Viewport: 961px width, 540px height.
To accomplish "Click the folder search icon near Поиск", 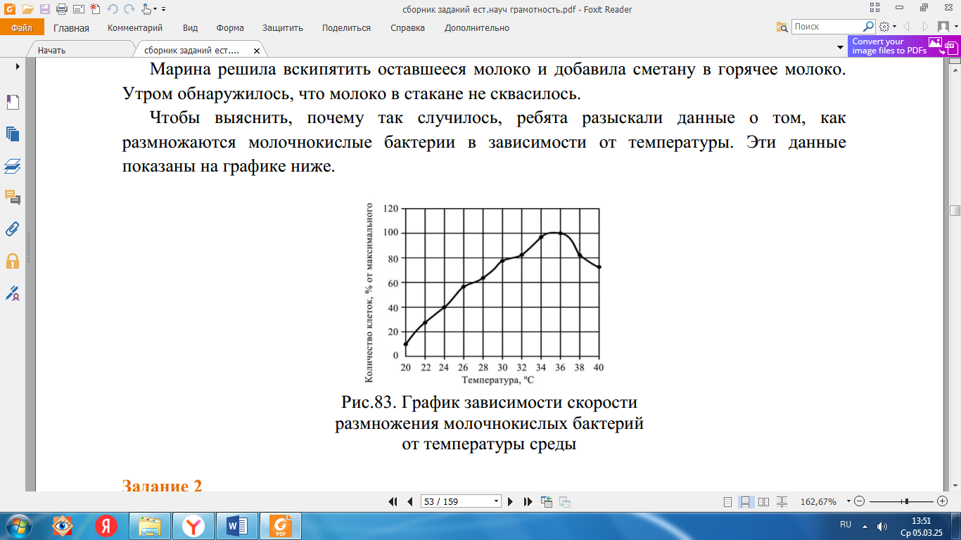I will pos(782,27).
